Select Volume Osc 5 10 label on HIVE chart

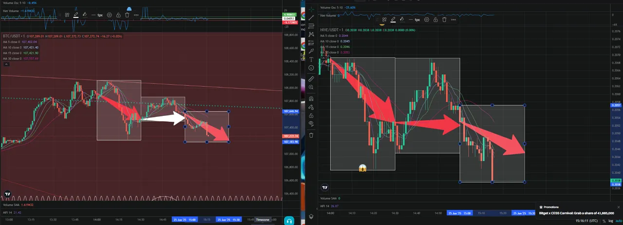(331, 8)
